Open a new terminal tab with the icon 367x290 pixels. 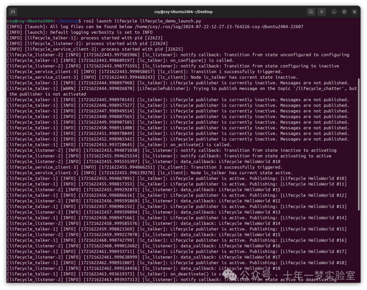[x=13, y=12]
